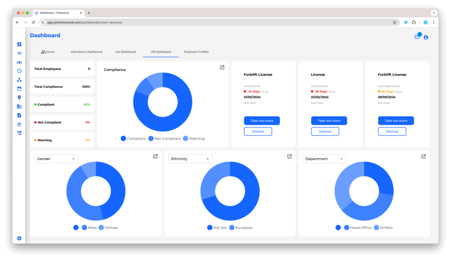Toggle the Compliant legend in Compliance chart
Image resolution: width=451 pixels, height=260 pixels.
(x=133, y=139)
